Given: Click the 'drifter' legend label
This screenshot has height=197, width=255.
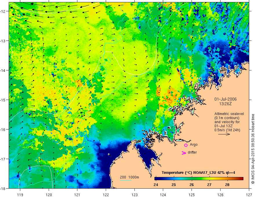Looking at the screenshot, I should click(x=192, y=152).
